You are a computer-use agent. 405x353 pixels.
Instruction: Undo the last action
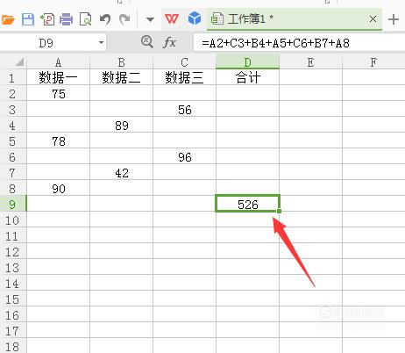105,19
